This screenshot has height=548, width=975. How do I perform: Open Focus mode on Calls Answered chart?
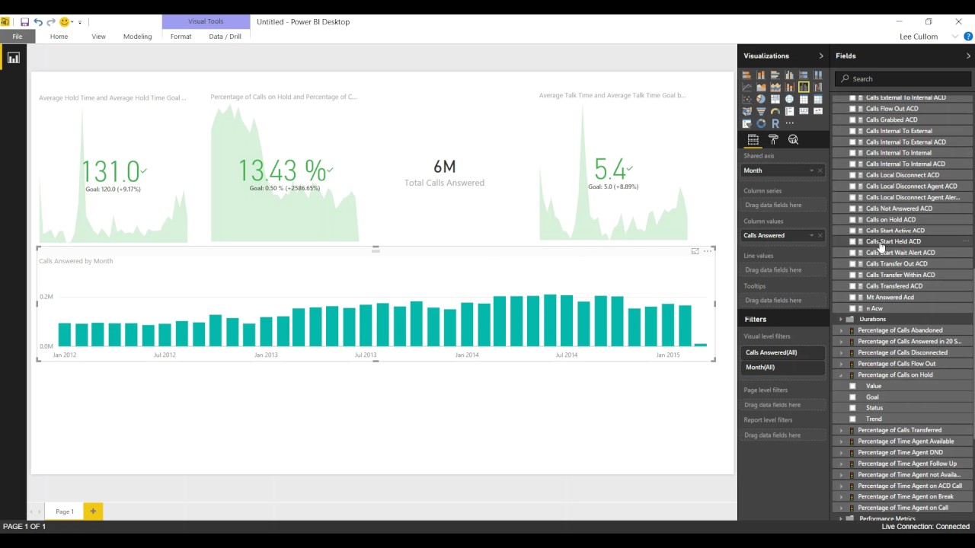695,251
